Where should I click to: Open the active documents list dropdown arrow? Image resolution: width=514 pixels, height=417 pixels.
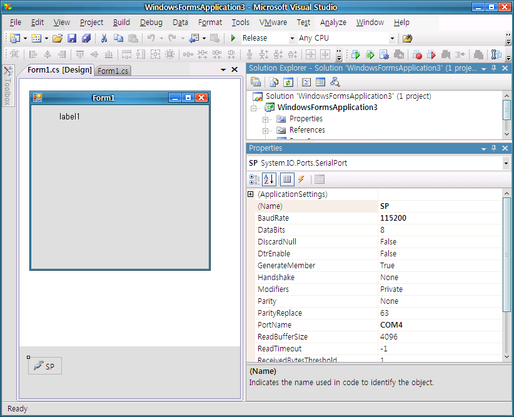[x=223, y=69]
